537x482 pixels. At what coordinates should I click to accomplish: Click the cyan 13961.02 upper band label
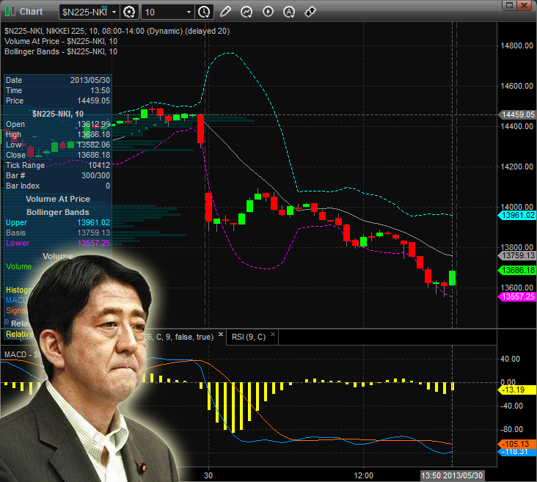point(517,215)
